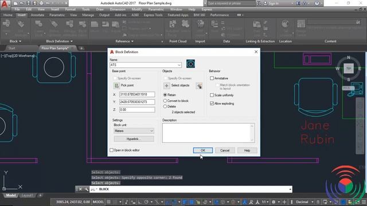This screenshot has height=206, width=367.
Task: Click the Attach icon in Reference panel
Action: 94,24
